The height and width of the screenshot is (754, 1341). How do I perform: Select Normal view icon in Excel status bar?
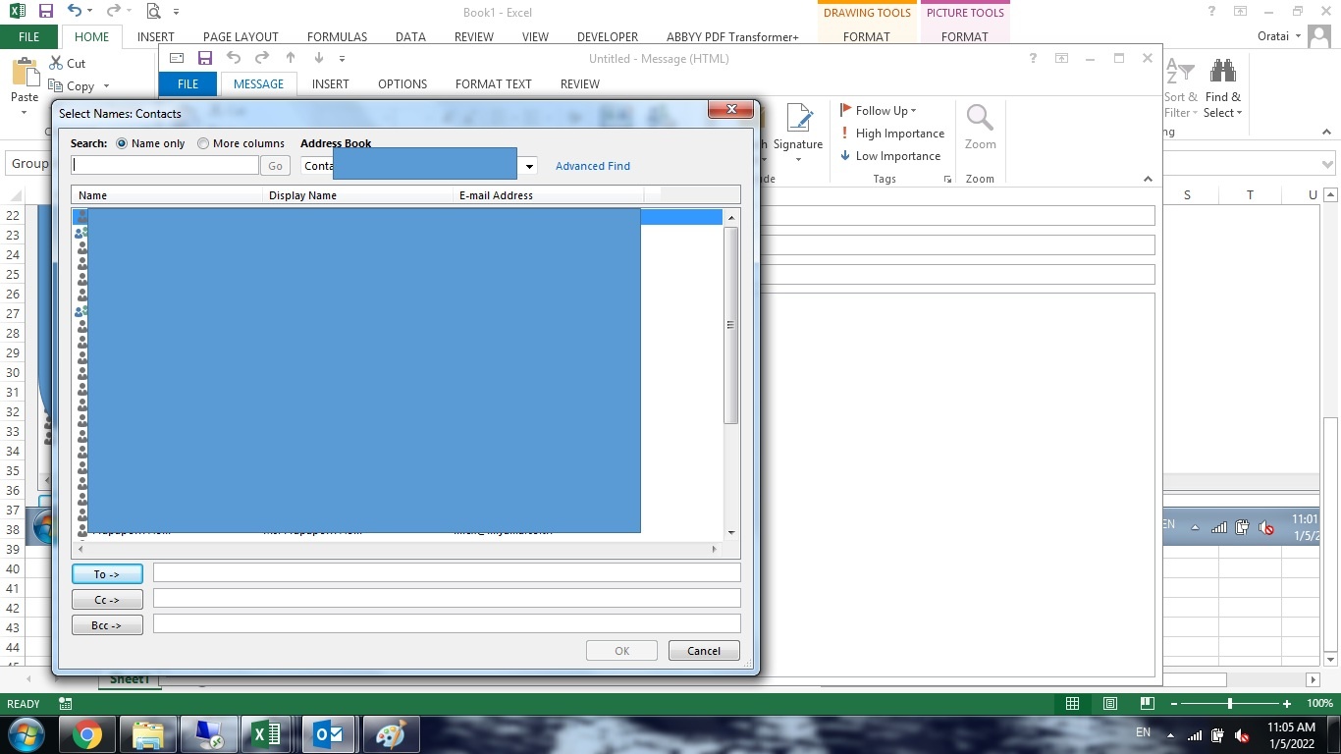(1073, 703)
